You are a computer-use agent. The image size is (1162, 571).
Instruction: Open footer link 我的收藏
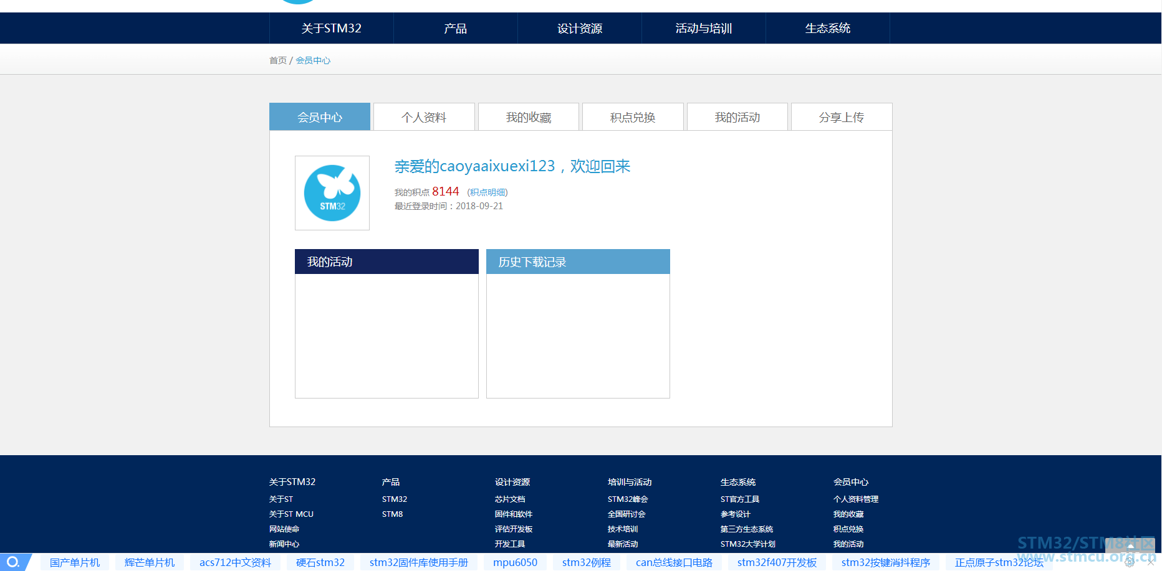point(848,514)
